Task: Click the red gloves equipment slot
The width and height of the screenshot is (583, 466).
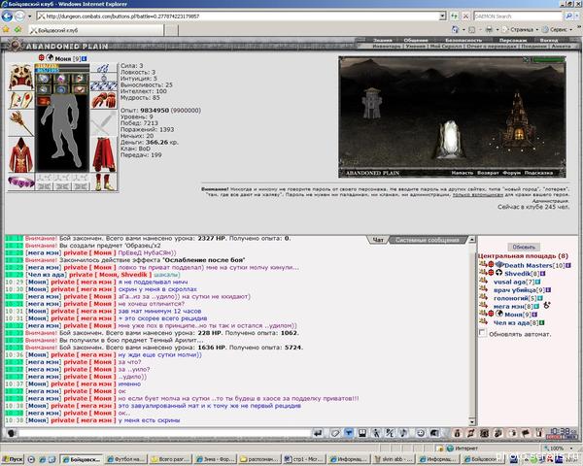Action: point(104,100)
